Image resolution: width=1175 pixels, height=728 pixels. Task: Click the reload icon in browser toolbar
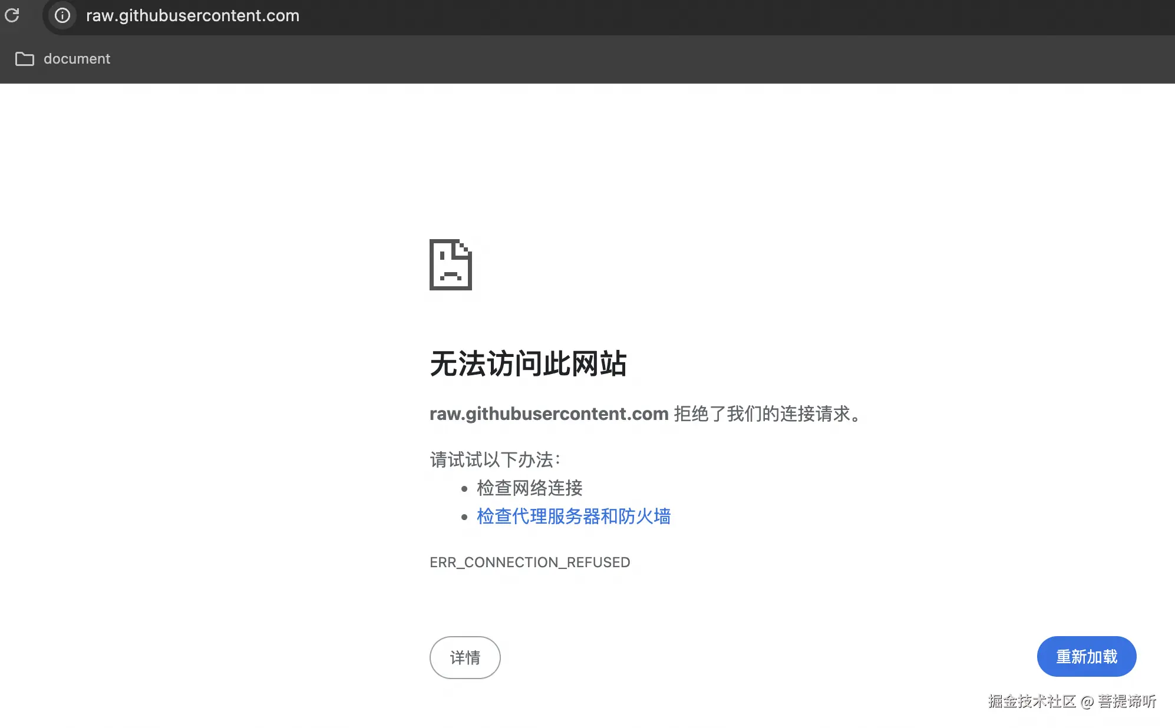12,15
